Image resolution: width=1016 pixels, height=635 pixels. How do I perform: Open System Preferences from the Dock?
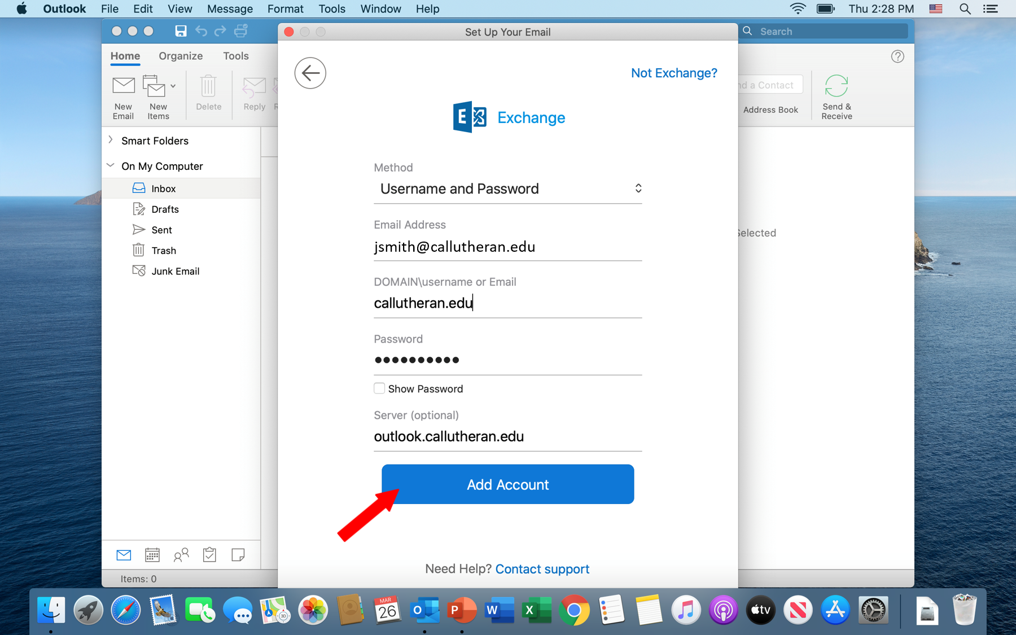[x=873, y=610]
